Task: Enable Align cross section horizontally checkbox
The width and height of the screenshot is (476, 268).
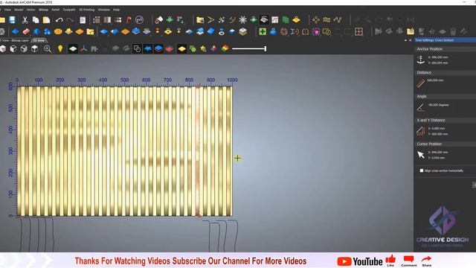Action: tap(422, 170)
